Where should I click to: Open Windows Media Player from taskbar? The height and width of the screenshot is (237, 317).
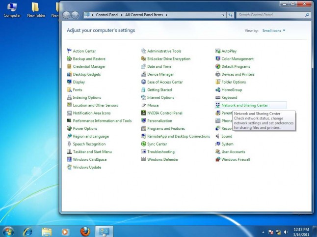pos(65,232)
